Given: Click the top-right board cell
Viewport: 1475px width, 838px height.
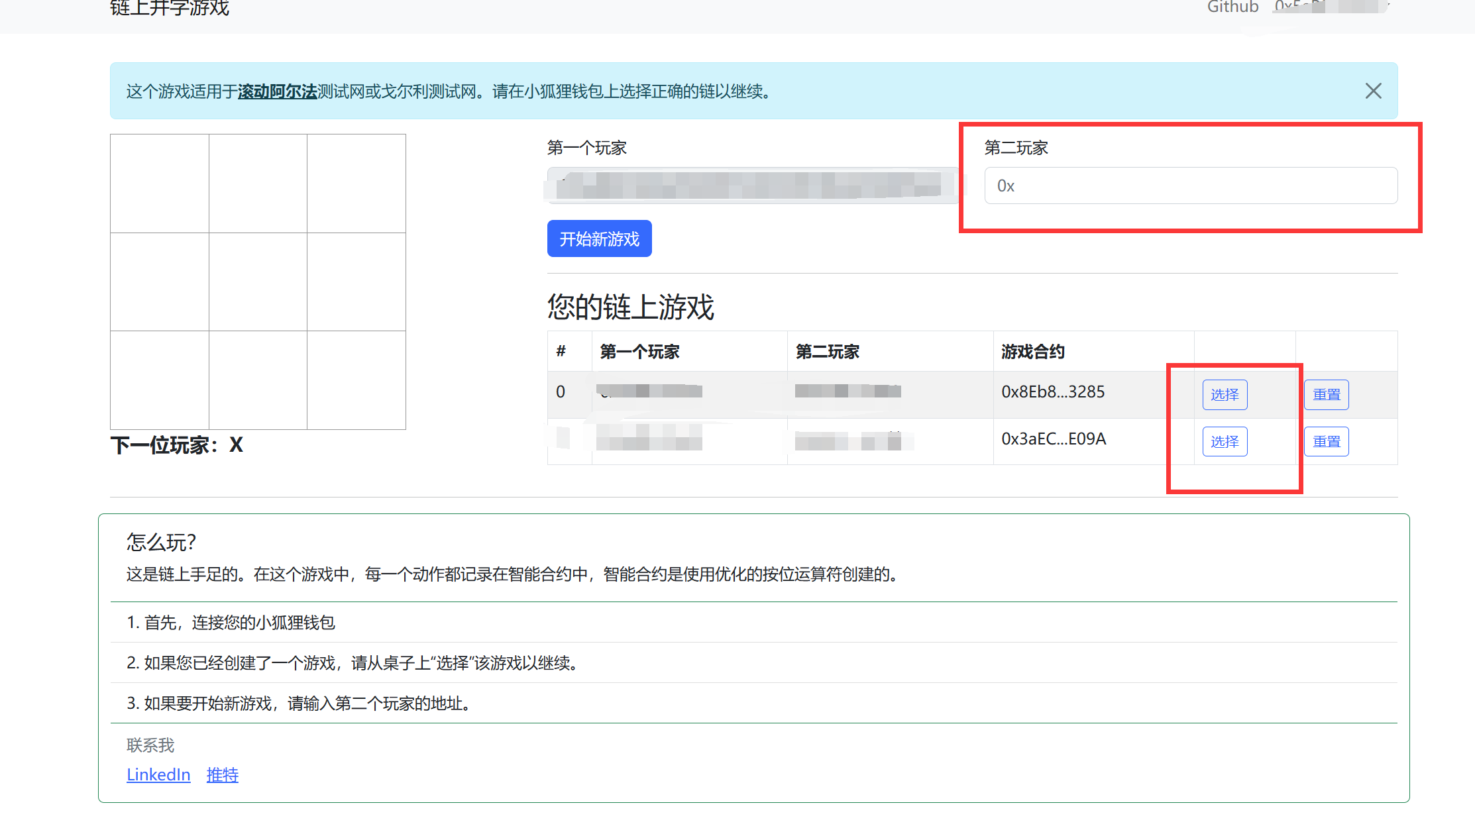Looking at the screenshot, I should click(x=356, y=183).
